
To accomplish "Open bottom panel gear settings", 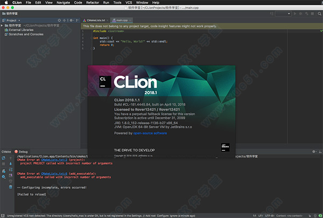I will [314, 152].
